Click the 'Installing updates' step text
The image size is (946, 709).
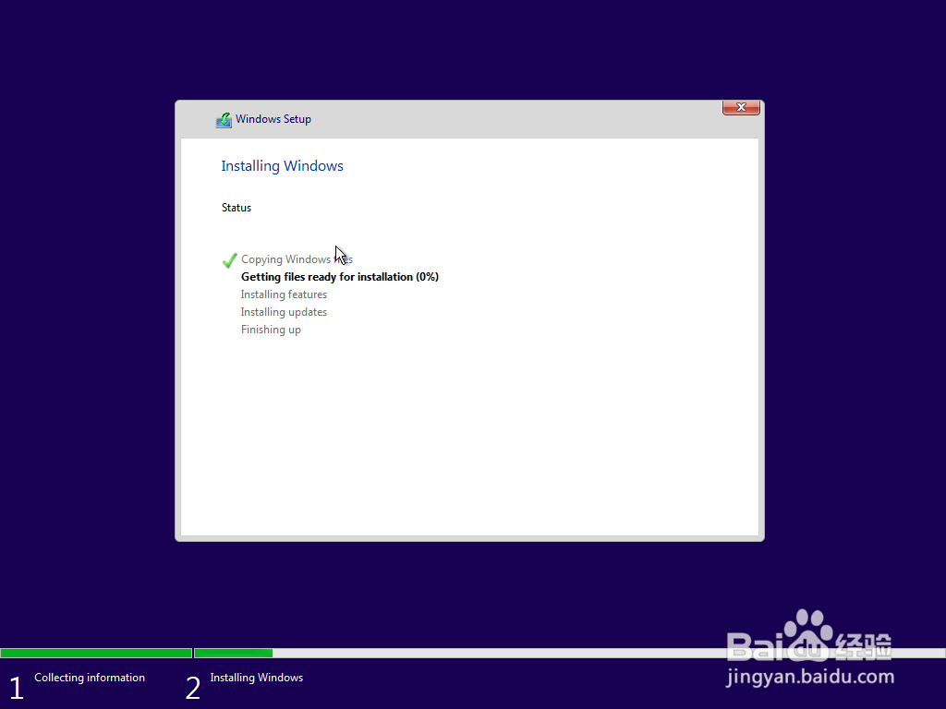[x=284, y=312]
